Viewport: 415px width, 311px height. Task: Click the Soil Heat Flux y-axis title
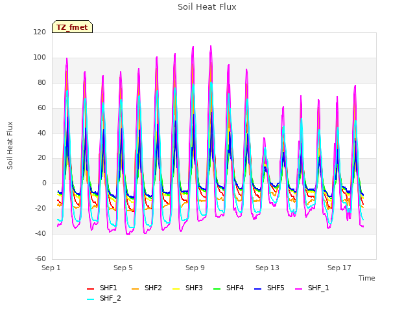coord(10,145)
